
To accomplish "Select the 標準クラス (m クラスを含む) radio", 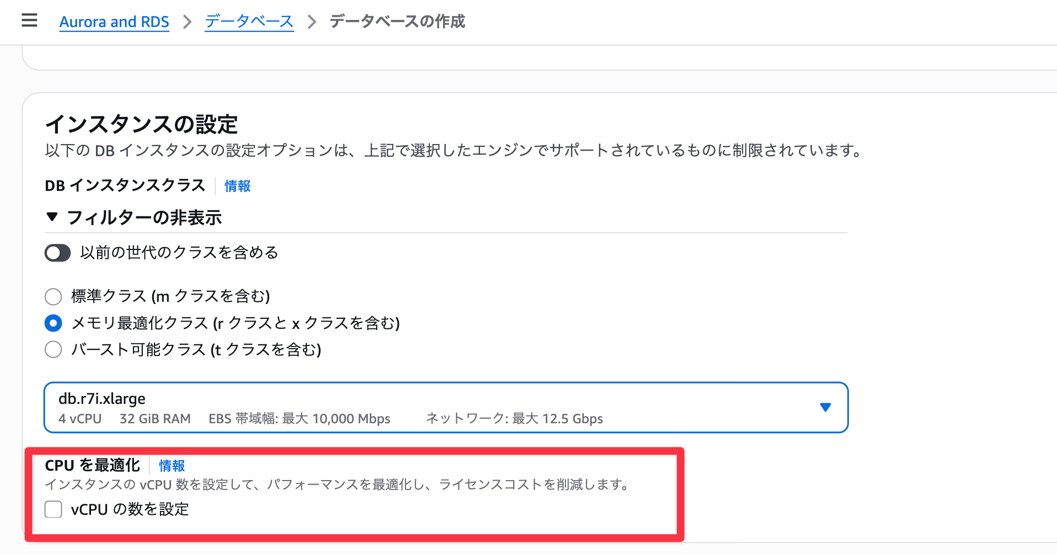I will click(x=54, y=297).
